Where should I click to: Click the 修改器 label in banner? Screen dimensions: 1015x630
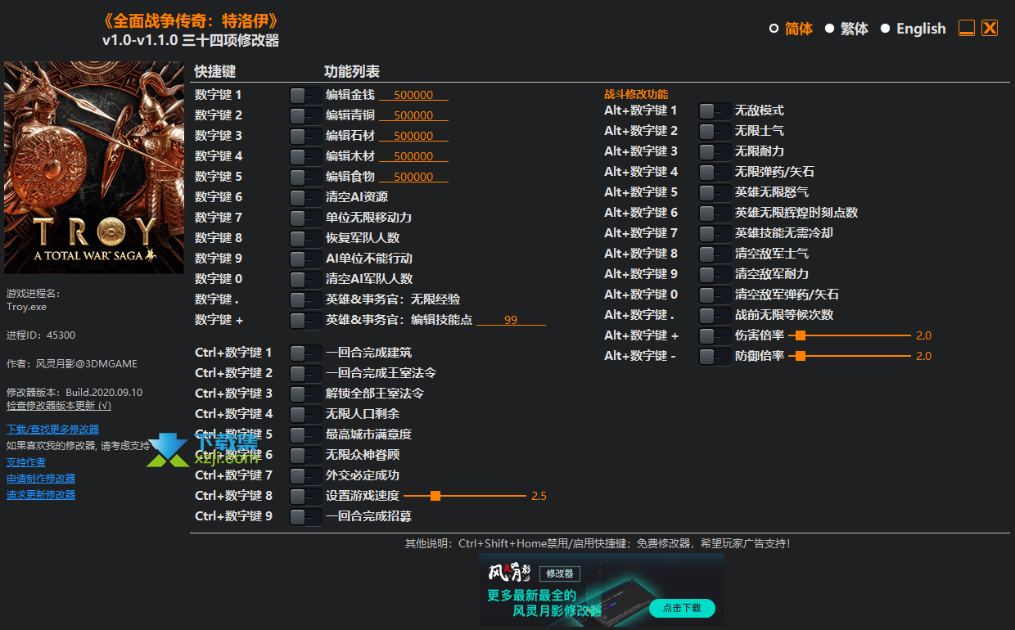(560, 574)
